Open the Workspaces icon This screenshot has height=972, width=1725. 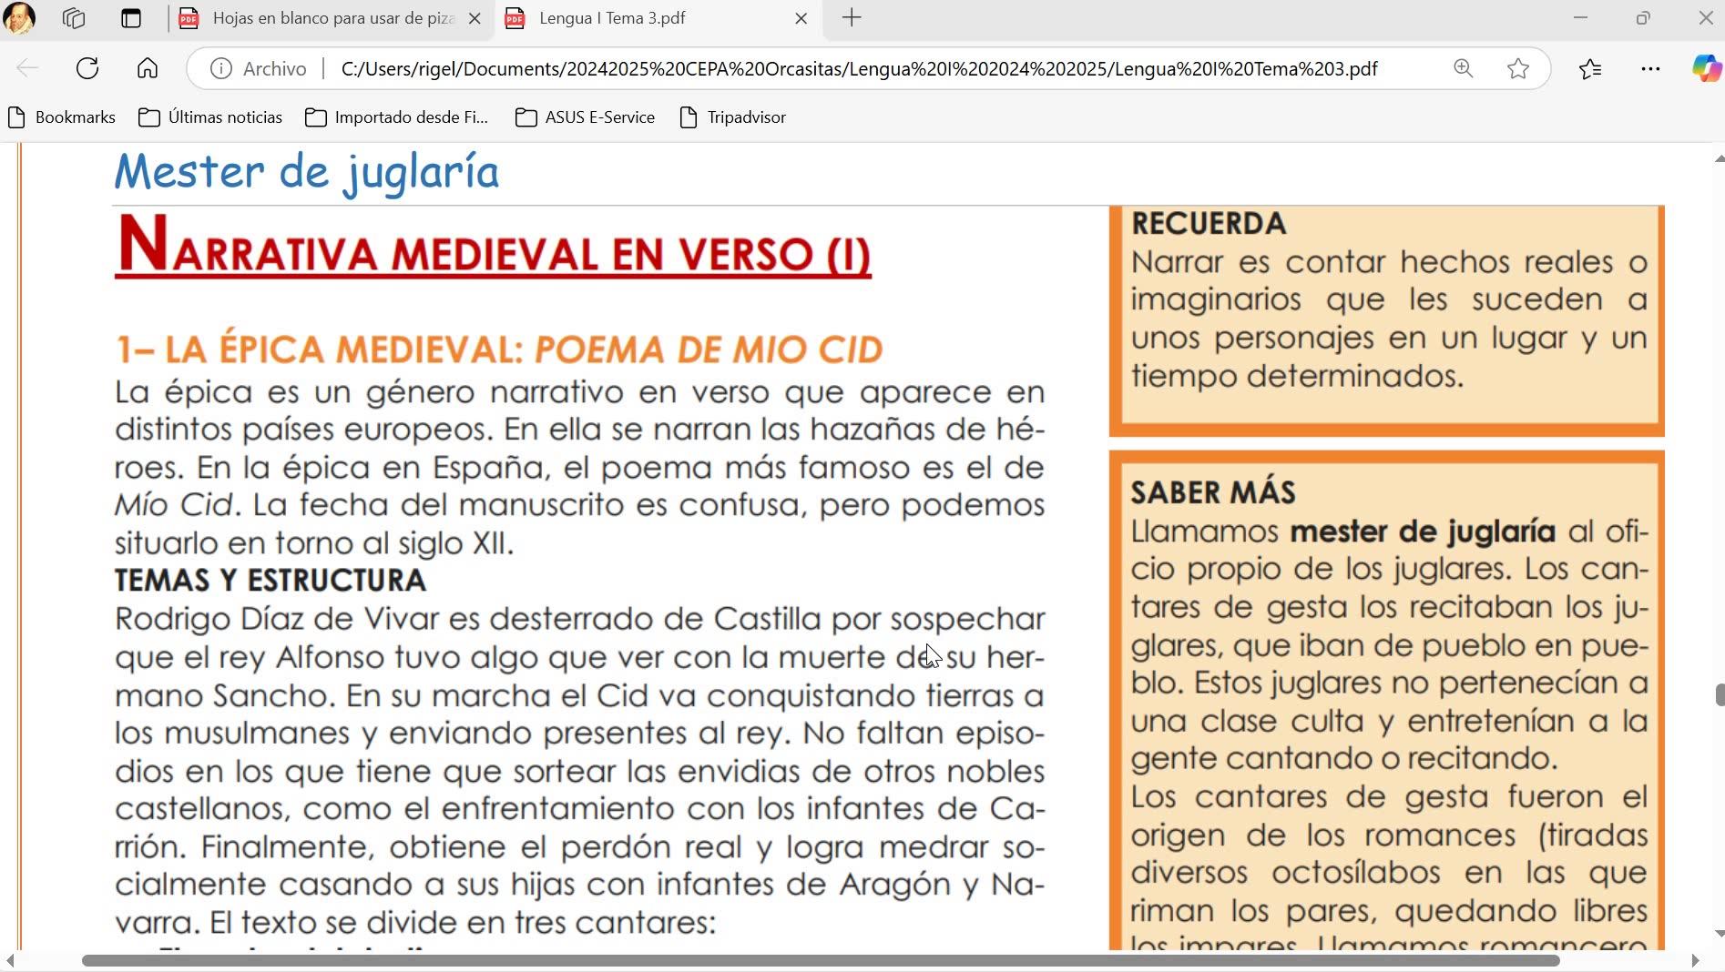(74, 18)
